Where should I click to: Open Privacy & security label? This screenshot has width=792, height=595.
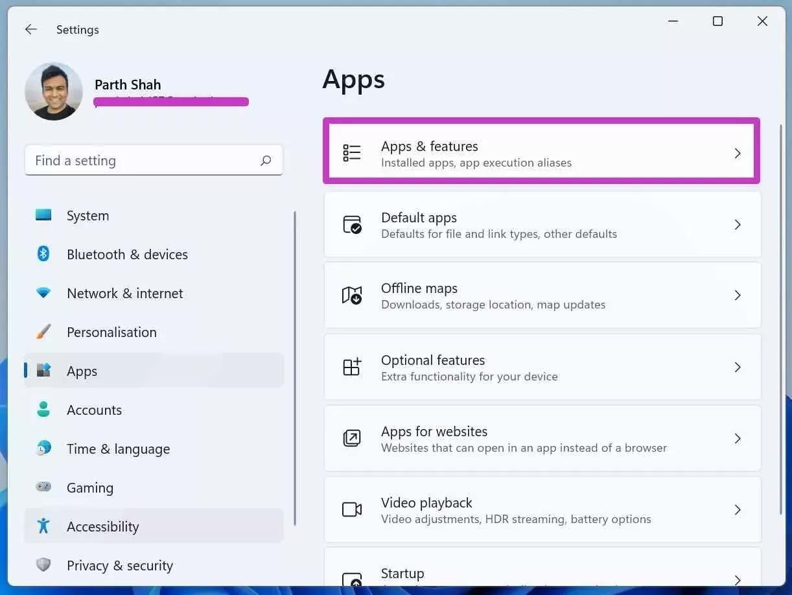[120, 566]
